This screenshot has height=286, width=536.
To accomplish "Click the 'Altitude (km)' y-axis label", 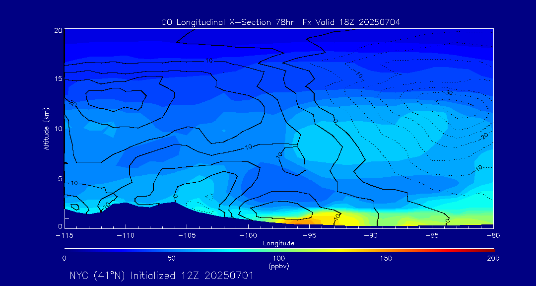I will (46, 128).
